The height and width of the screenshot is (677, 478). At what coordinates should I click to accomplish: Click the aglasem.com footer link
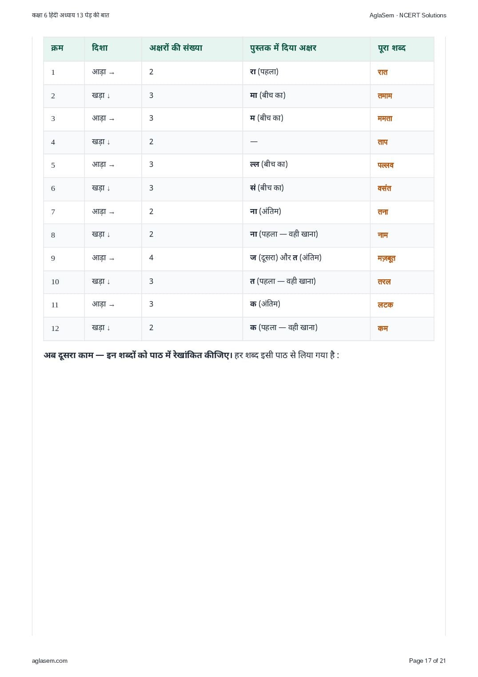(x=50, y=661)
